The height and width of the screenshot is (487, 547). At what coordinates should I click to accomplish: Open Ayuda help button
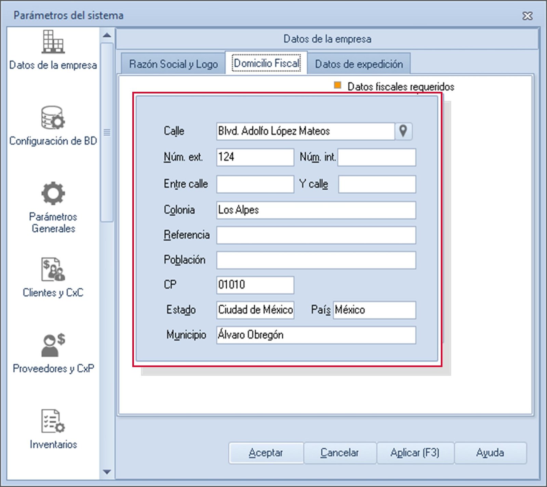(x=490, y=453)
